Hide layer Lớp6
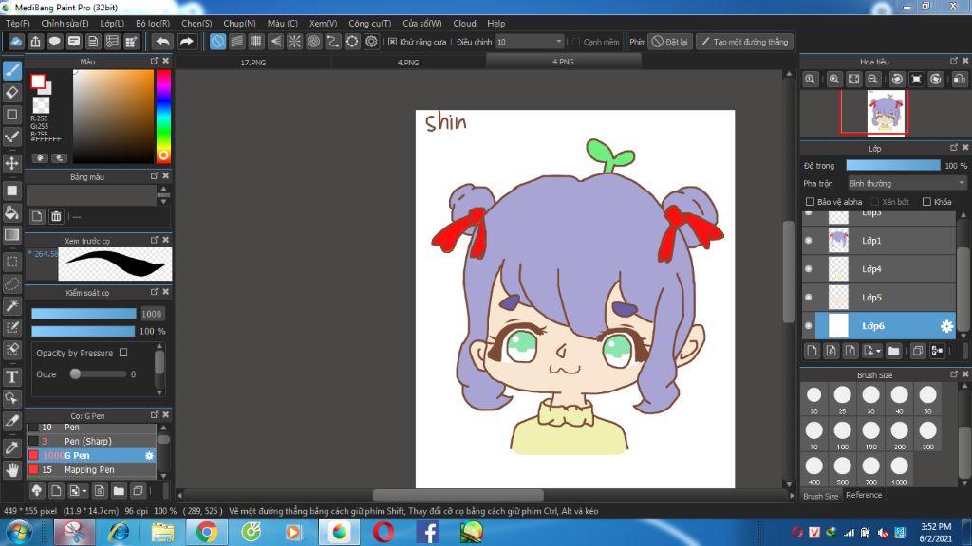The width and height of the screenshot is (972, 546). (809, 326)
